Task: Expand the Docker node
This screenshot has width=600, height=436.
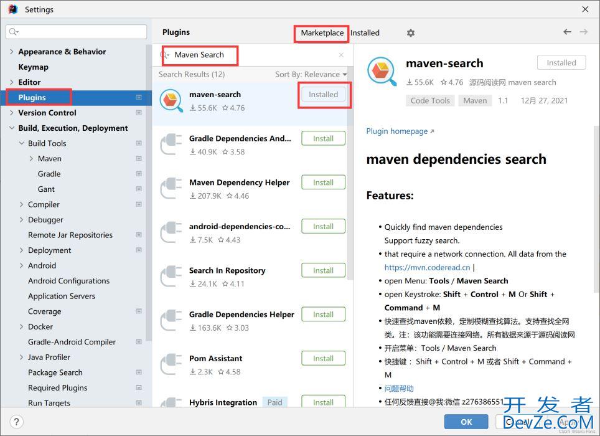Action: tap(21, 326)
